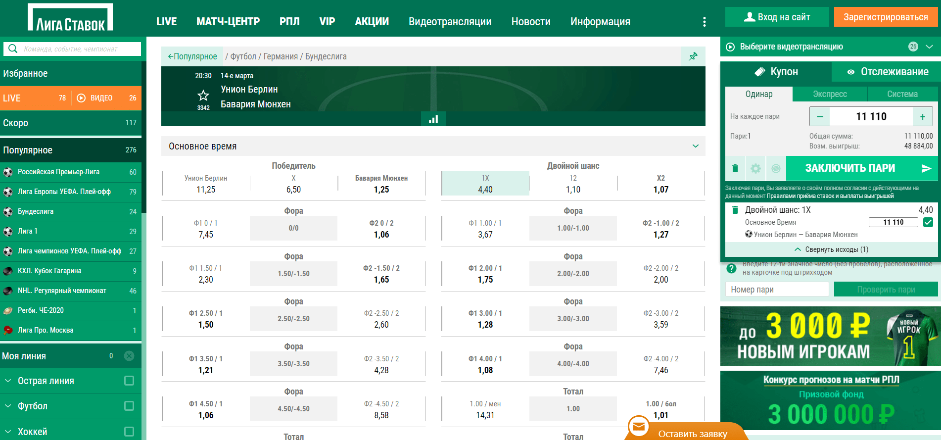Open coupon settings gear icon
Screen dimensions: 941x440
755,168
